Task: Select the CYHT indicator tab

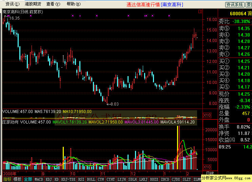Action: (x=111, y=179)
